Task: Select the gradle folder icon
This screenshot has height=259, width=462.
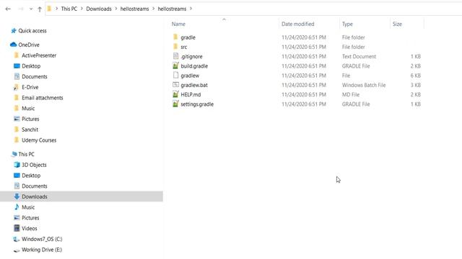Action: (x=175, y=37)
